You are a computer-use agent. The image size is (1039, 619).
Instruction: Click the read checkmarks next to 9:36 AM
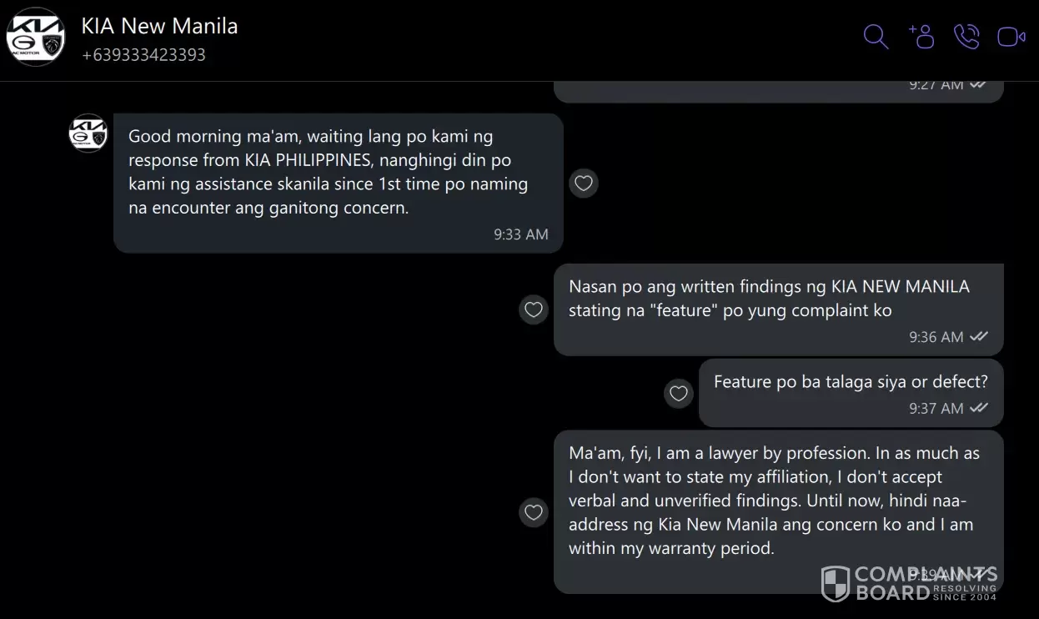pyautogui.click(x=979, y=336)
